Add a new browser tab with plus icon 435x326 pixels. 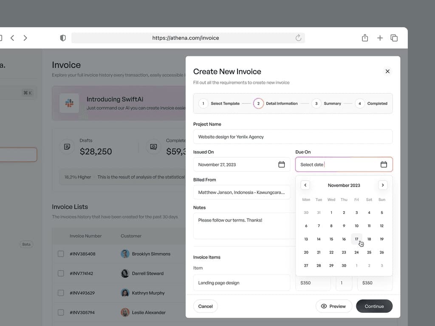(380, 38)
